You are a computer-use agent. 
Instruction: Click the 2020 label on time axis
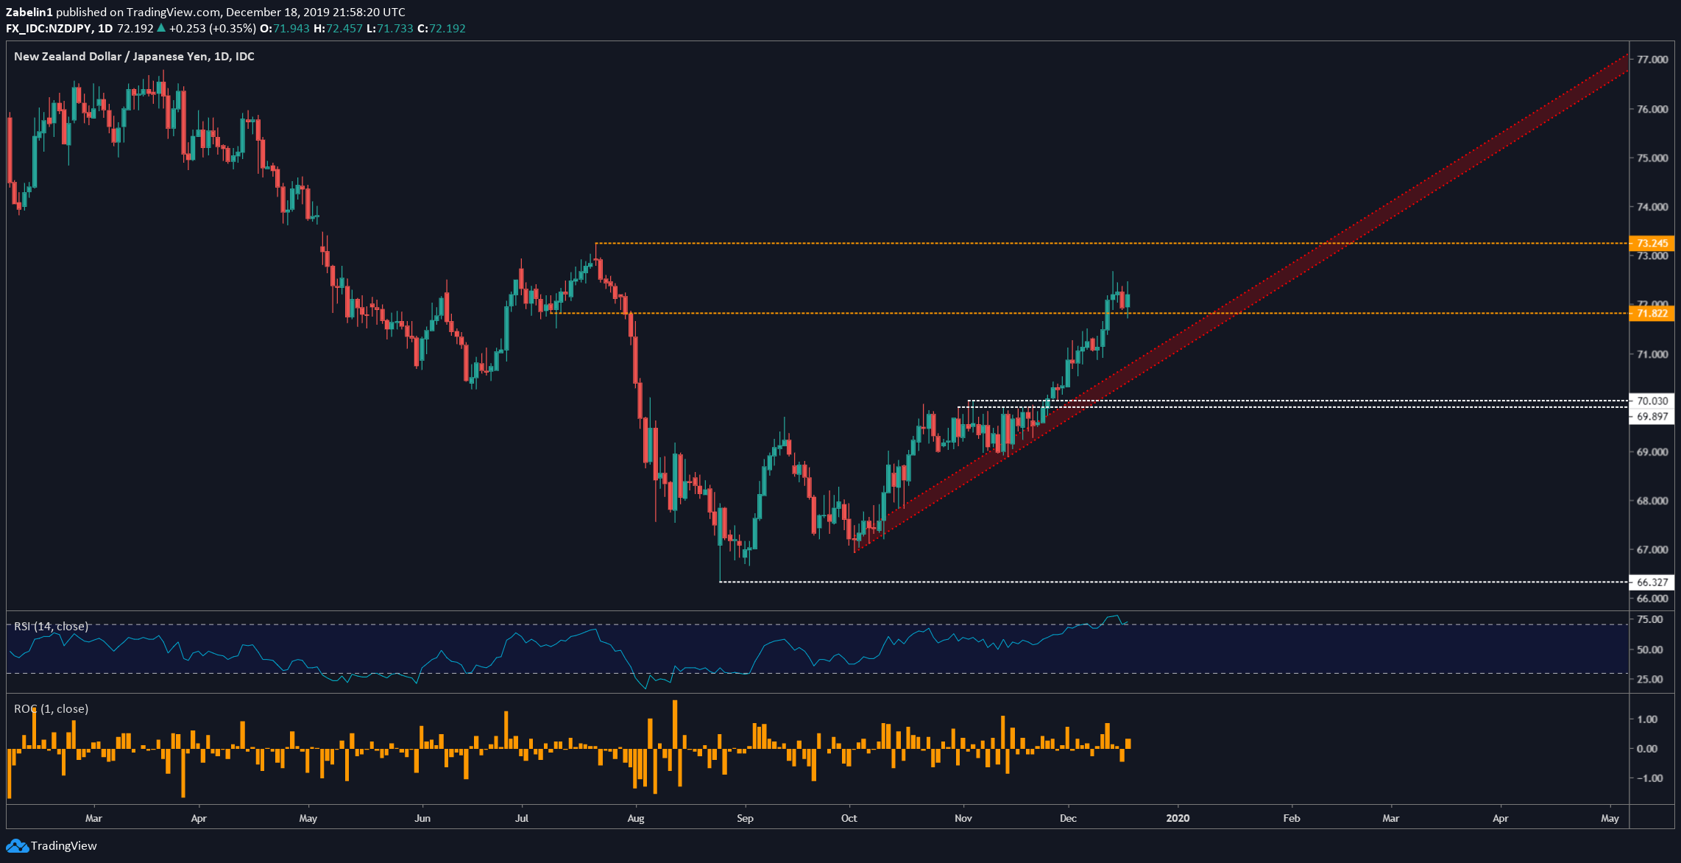click(x=1178, y=819)
